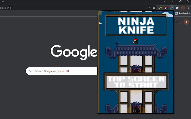The width and height of the screenshot is (191, 119).
Task: Click the Google search box
Action: [61, 71]
